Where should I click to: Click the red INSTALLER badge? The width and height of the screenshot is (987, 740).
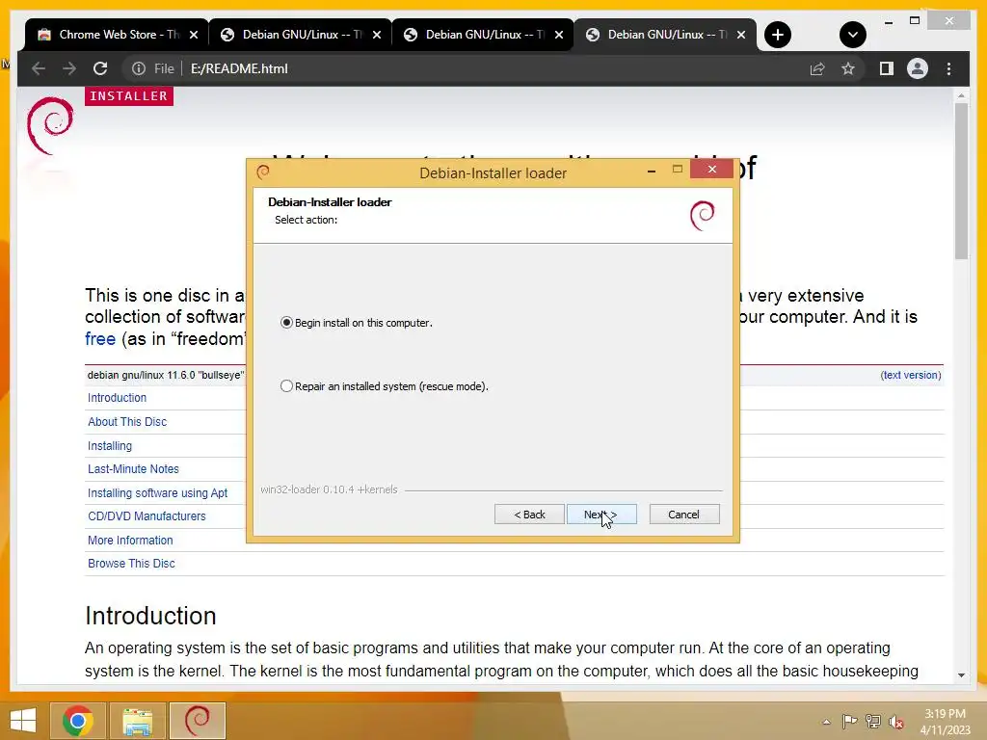(129, 95)
